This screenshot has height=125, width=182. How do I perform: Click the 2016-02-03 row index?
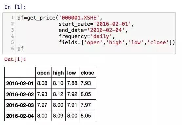tap(20, 105)
